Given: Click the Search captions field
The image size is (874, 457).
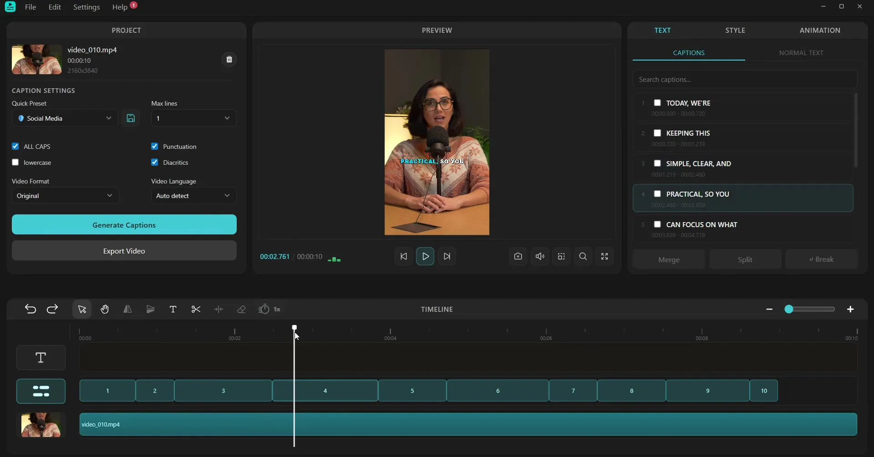Looking at the screenshot, I should click(745, 80).
